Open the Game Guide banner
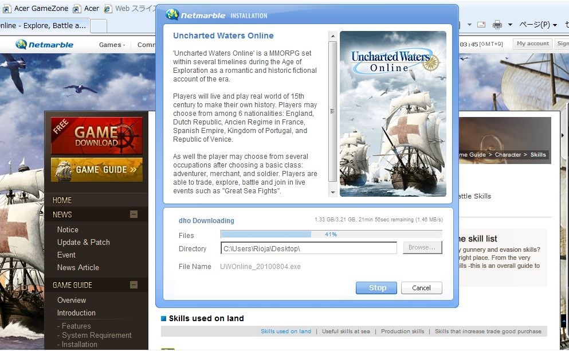 pyautogui.click(x=97, y=170)
